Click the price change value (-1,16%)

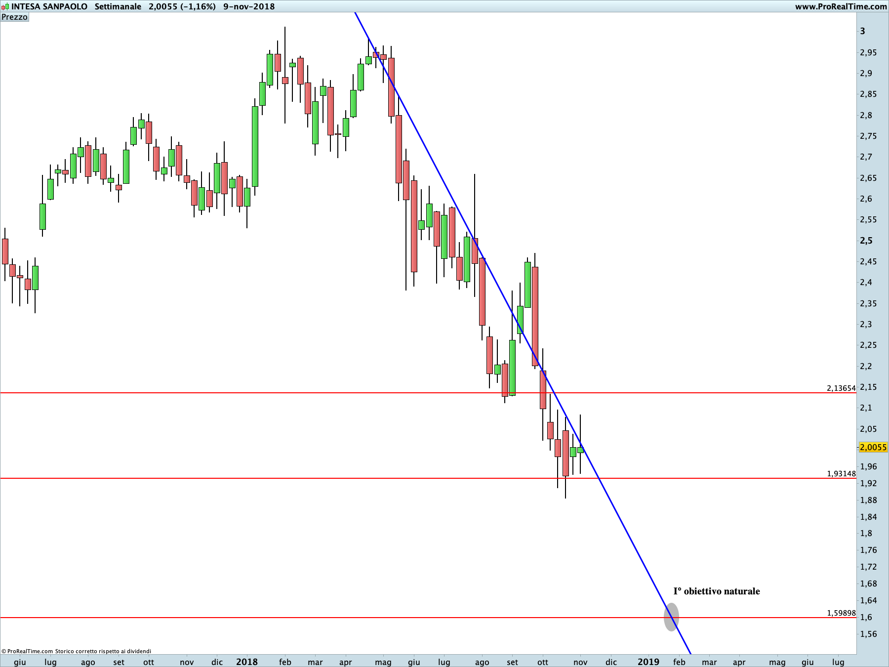point(198,6)
